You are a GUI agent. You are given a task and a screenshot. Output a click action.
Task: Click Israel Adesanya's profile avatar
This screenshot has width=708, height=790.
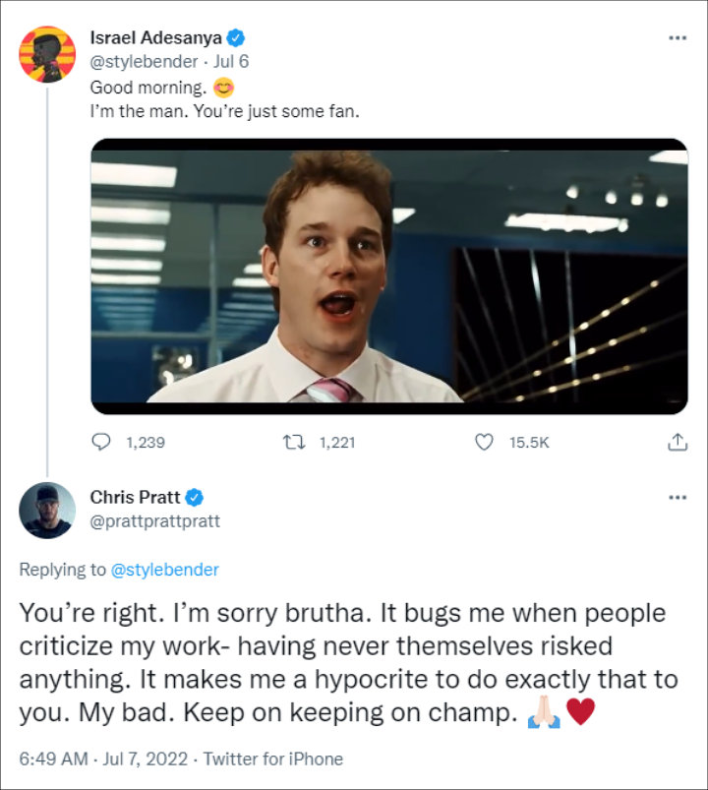tap(47, 54)
